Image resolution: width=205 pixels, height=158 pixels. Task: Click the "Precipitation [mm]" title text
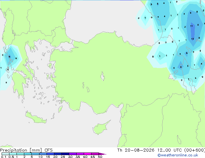21,150
